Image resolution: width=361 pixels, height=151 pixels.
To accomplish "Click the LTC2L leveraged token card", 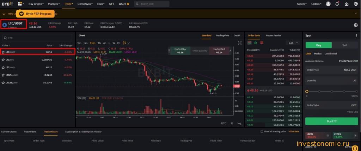I will 318,136.
